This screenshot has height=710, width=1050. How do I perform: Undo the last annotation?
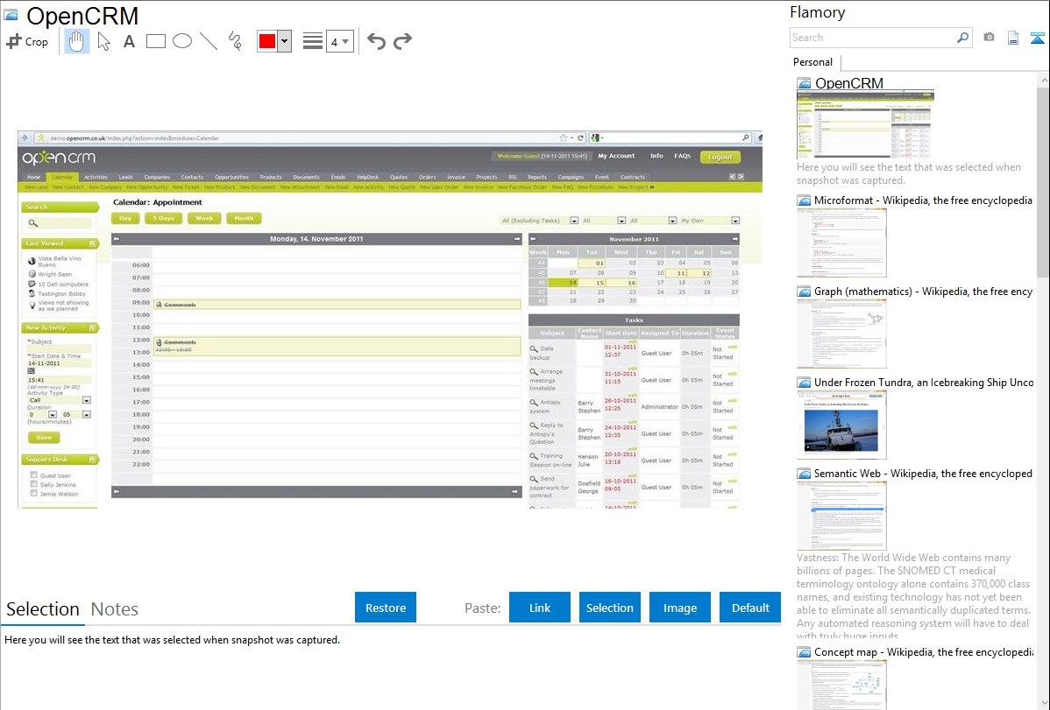point(376,41)
